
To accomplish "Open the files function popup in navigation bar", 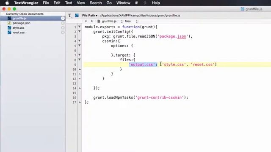I will [x=131, y=21].
